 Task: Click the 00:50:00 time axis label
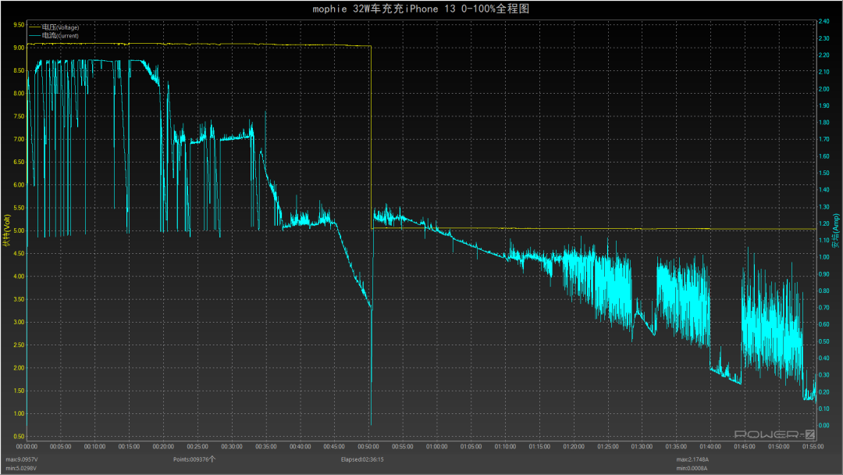368,447
